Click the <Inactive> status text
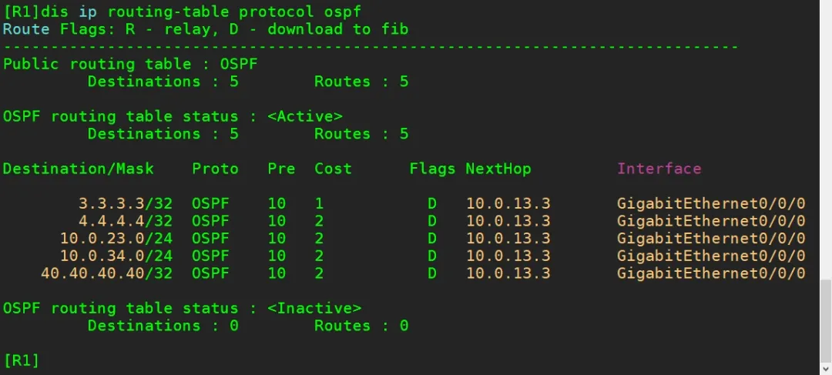832x375 pixels. 314,308
